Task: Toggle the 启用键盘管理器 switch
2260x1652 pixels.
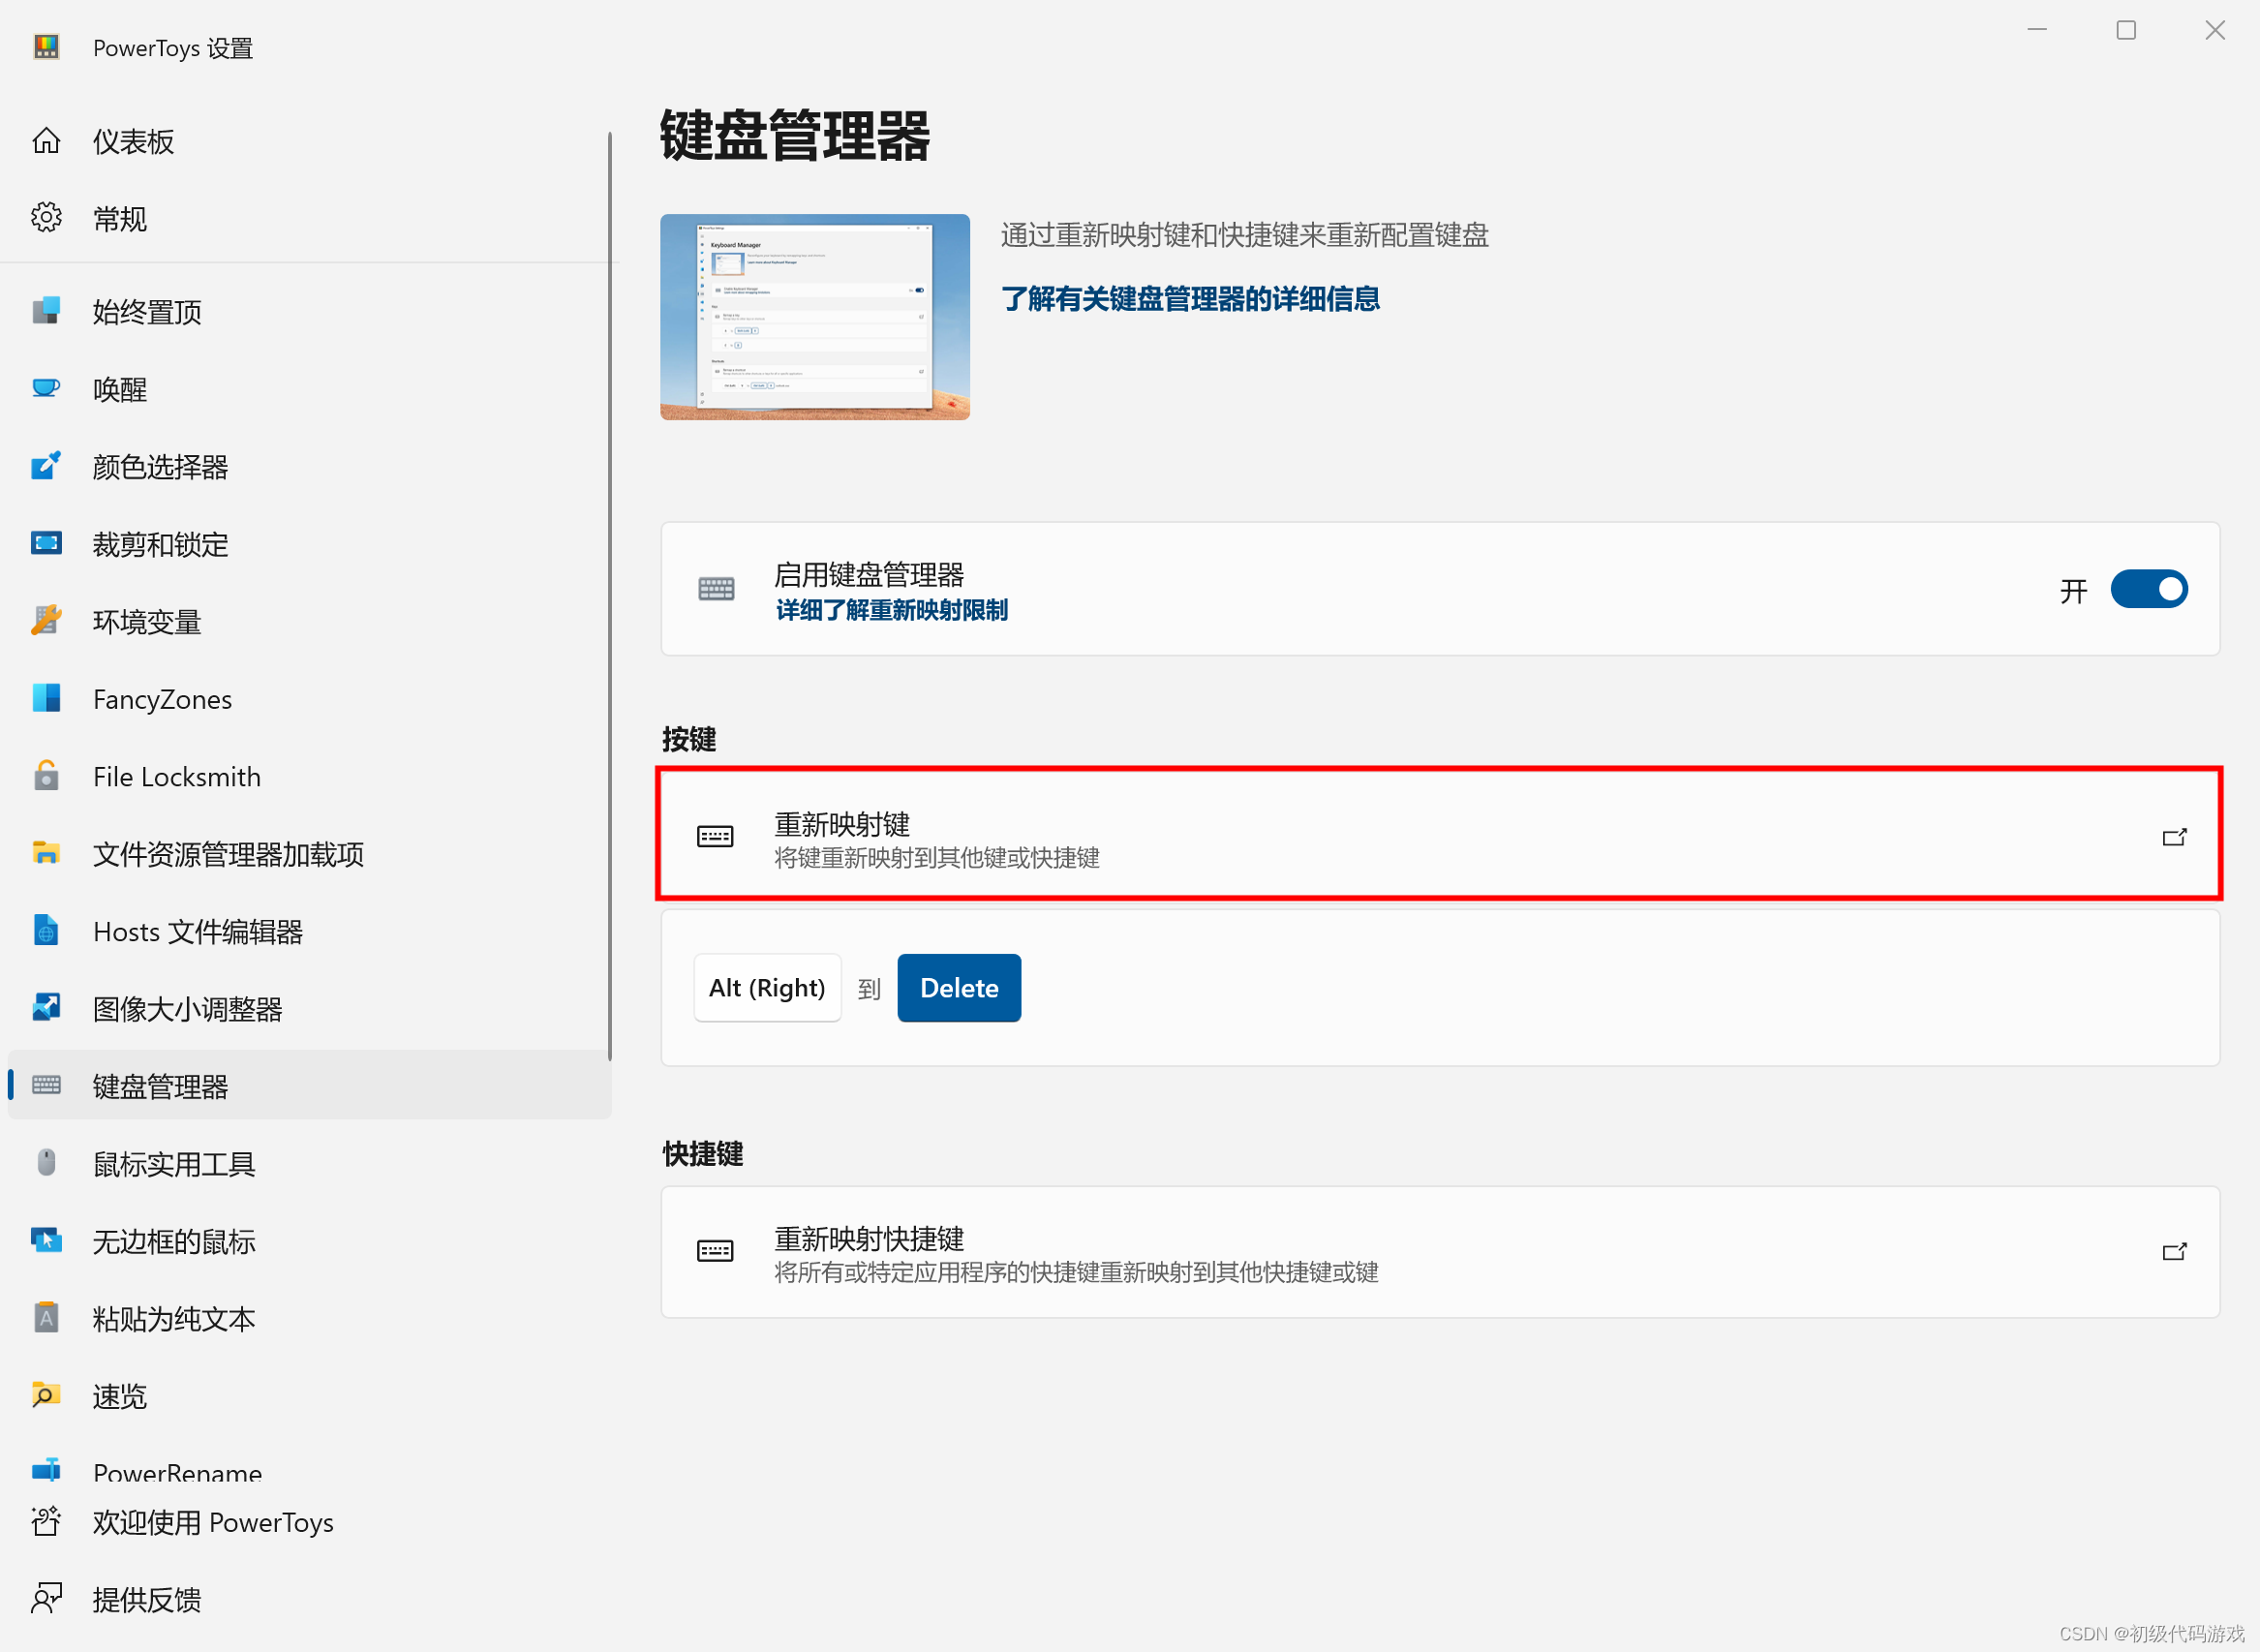Action: (x=2148, y=589)
